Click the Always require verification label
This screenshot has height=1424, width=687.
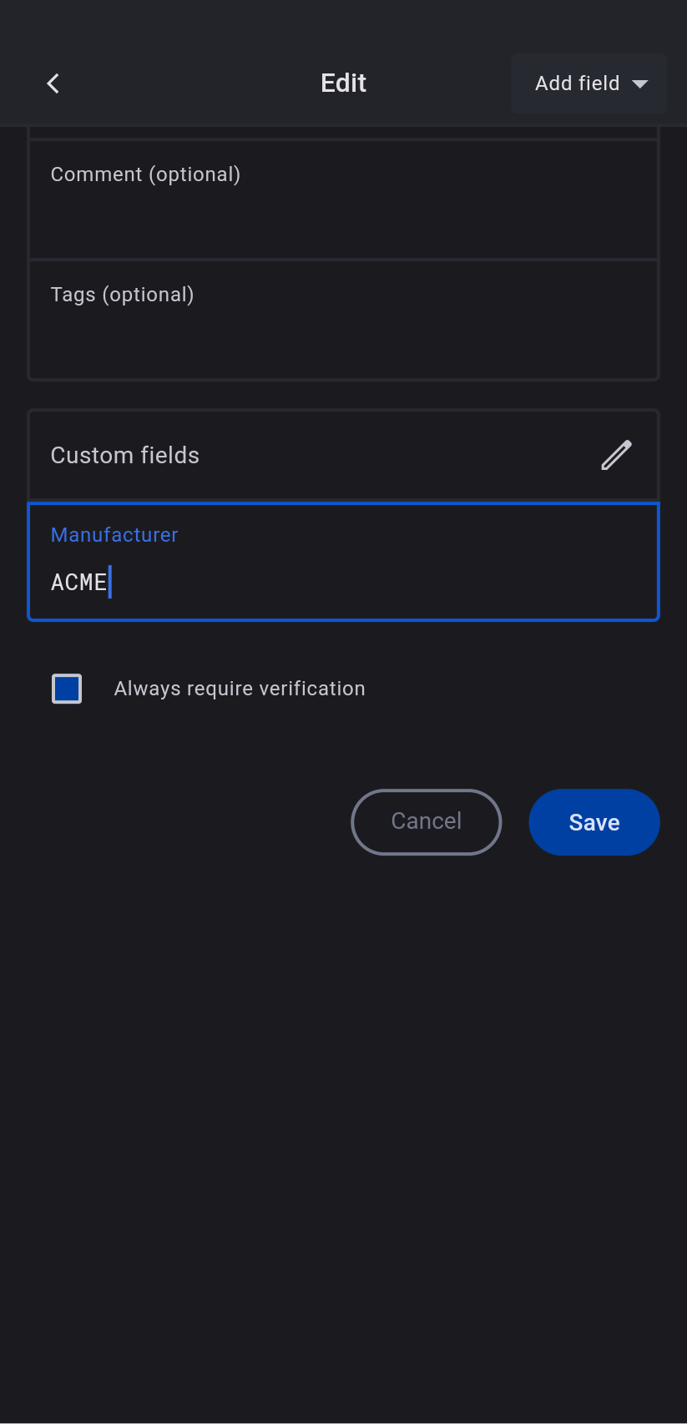240,689
